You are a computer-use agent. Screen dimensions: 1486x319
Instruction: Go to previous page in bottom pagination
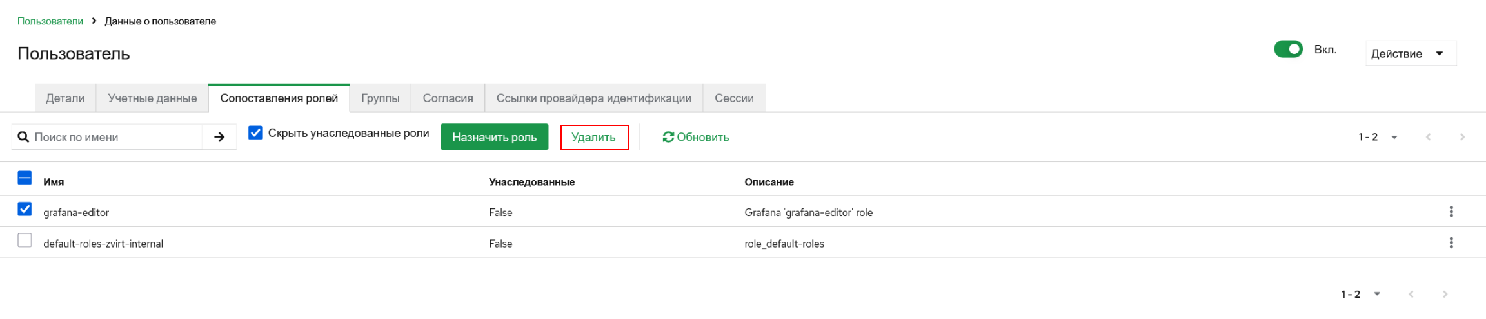point(1411,294)
